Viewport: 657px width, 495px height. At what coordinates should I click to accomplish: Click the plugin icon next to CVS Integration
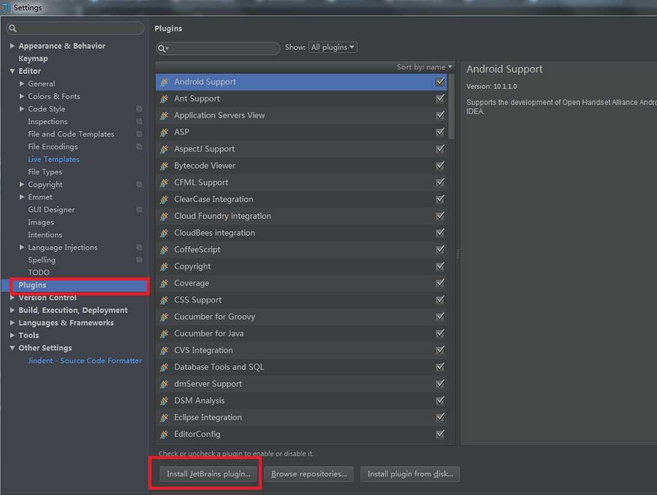[164, 351]
